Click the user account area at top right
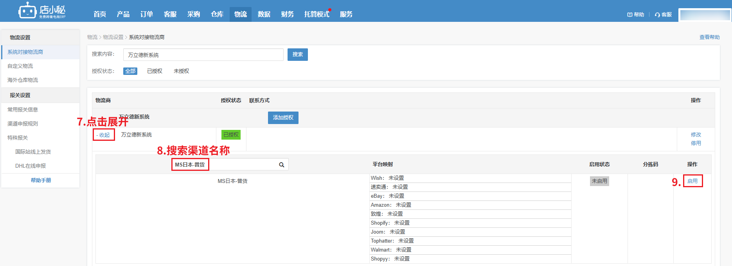The image size is (732, 266). coord(705,15)
